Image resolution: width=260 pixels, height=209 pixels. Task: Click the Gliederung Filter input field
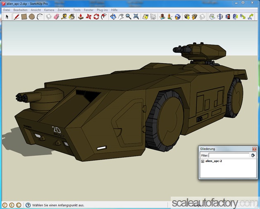tap(229, 155)
